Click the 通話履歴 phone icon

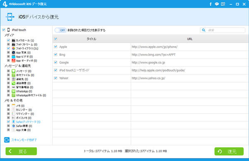click(14, 83)
